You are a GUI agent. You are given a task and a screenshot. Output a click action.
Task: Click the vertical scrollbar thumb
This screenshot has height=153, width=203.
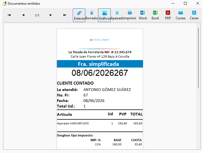[x=198, y=58]
